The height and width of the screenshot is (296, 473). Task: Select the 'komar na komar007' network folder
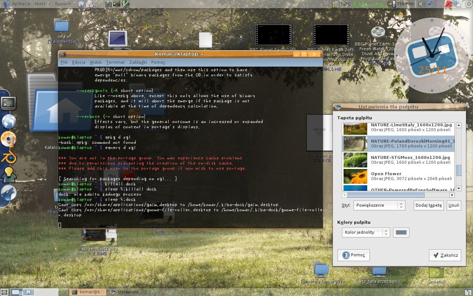point(321,273)
